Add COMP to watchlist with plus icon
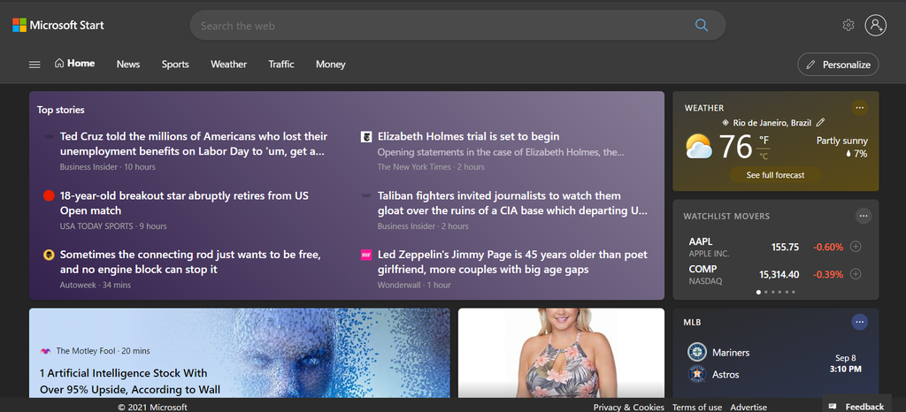Image resolution: width=906 pixels, height=412 pixels. (856, 274)
